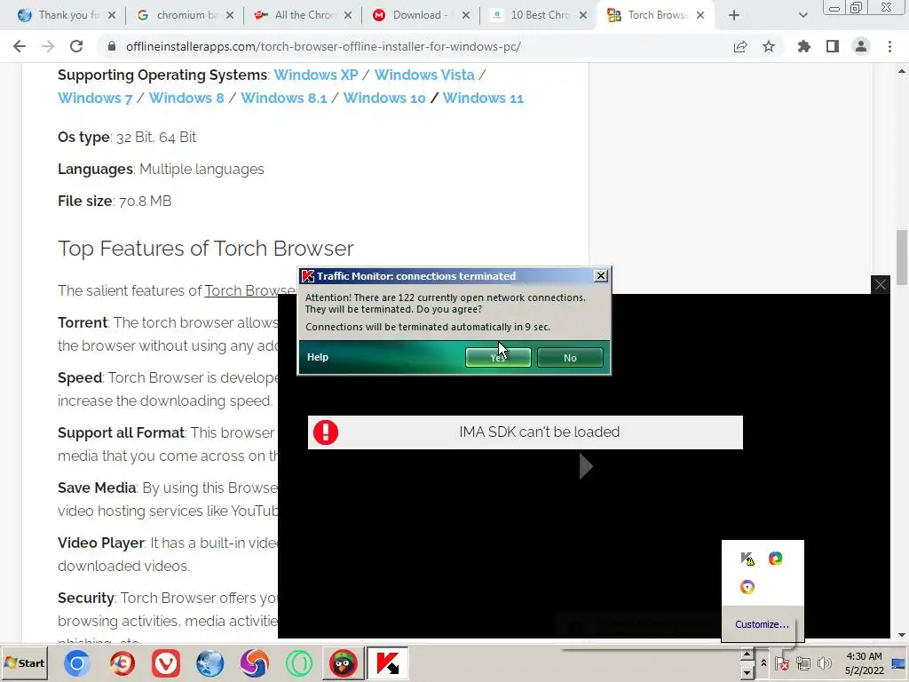The image size is (909, 682).
Task: Open the Windows 8 link
Action: pyautogui.click(x=186, y=98)
